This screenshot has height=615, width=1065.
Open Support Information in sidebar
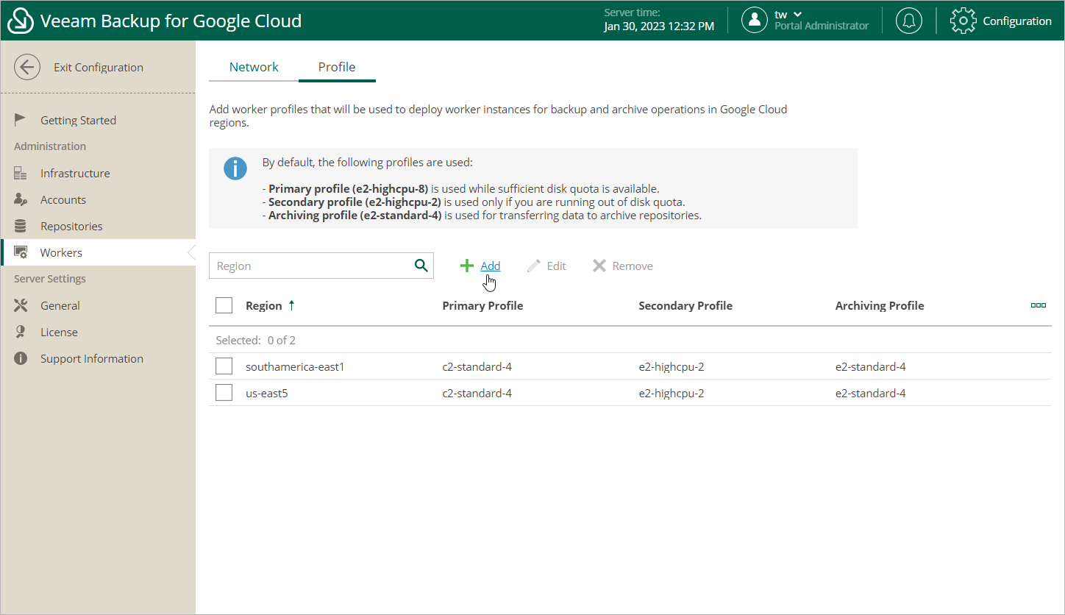tap(92, 358)
